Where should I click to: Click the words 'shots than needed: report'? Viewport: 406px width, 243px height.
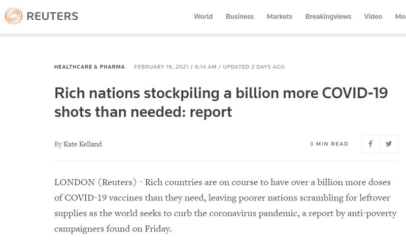click(143, 112)
